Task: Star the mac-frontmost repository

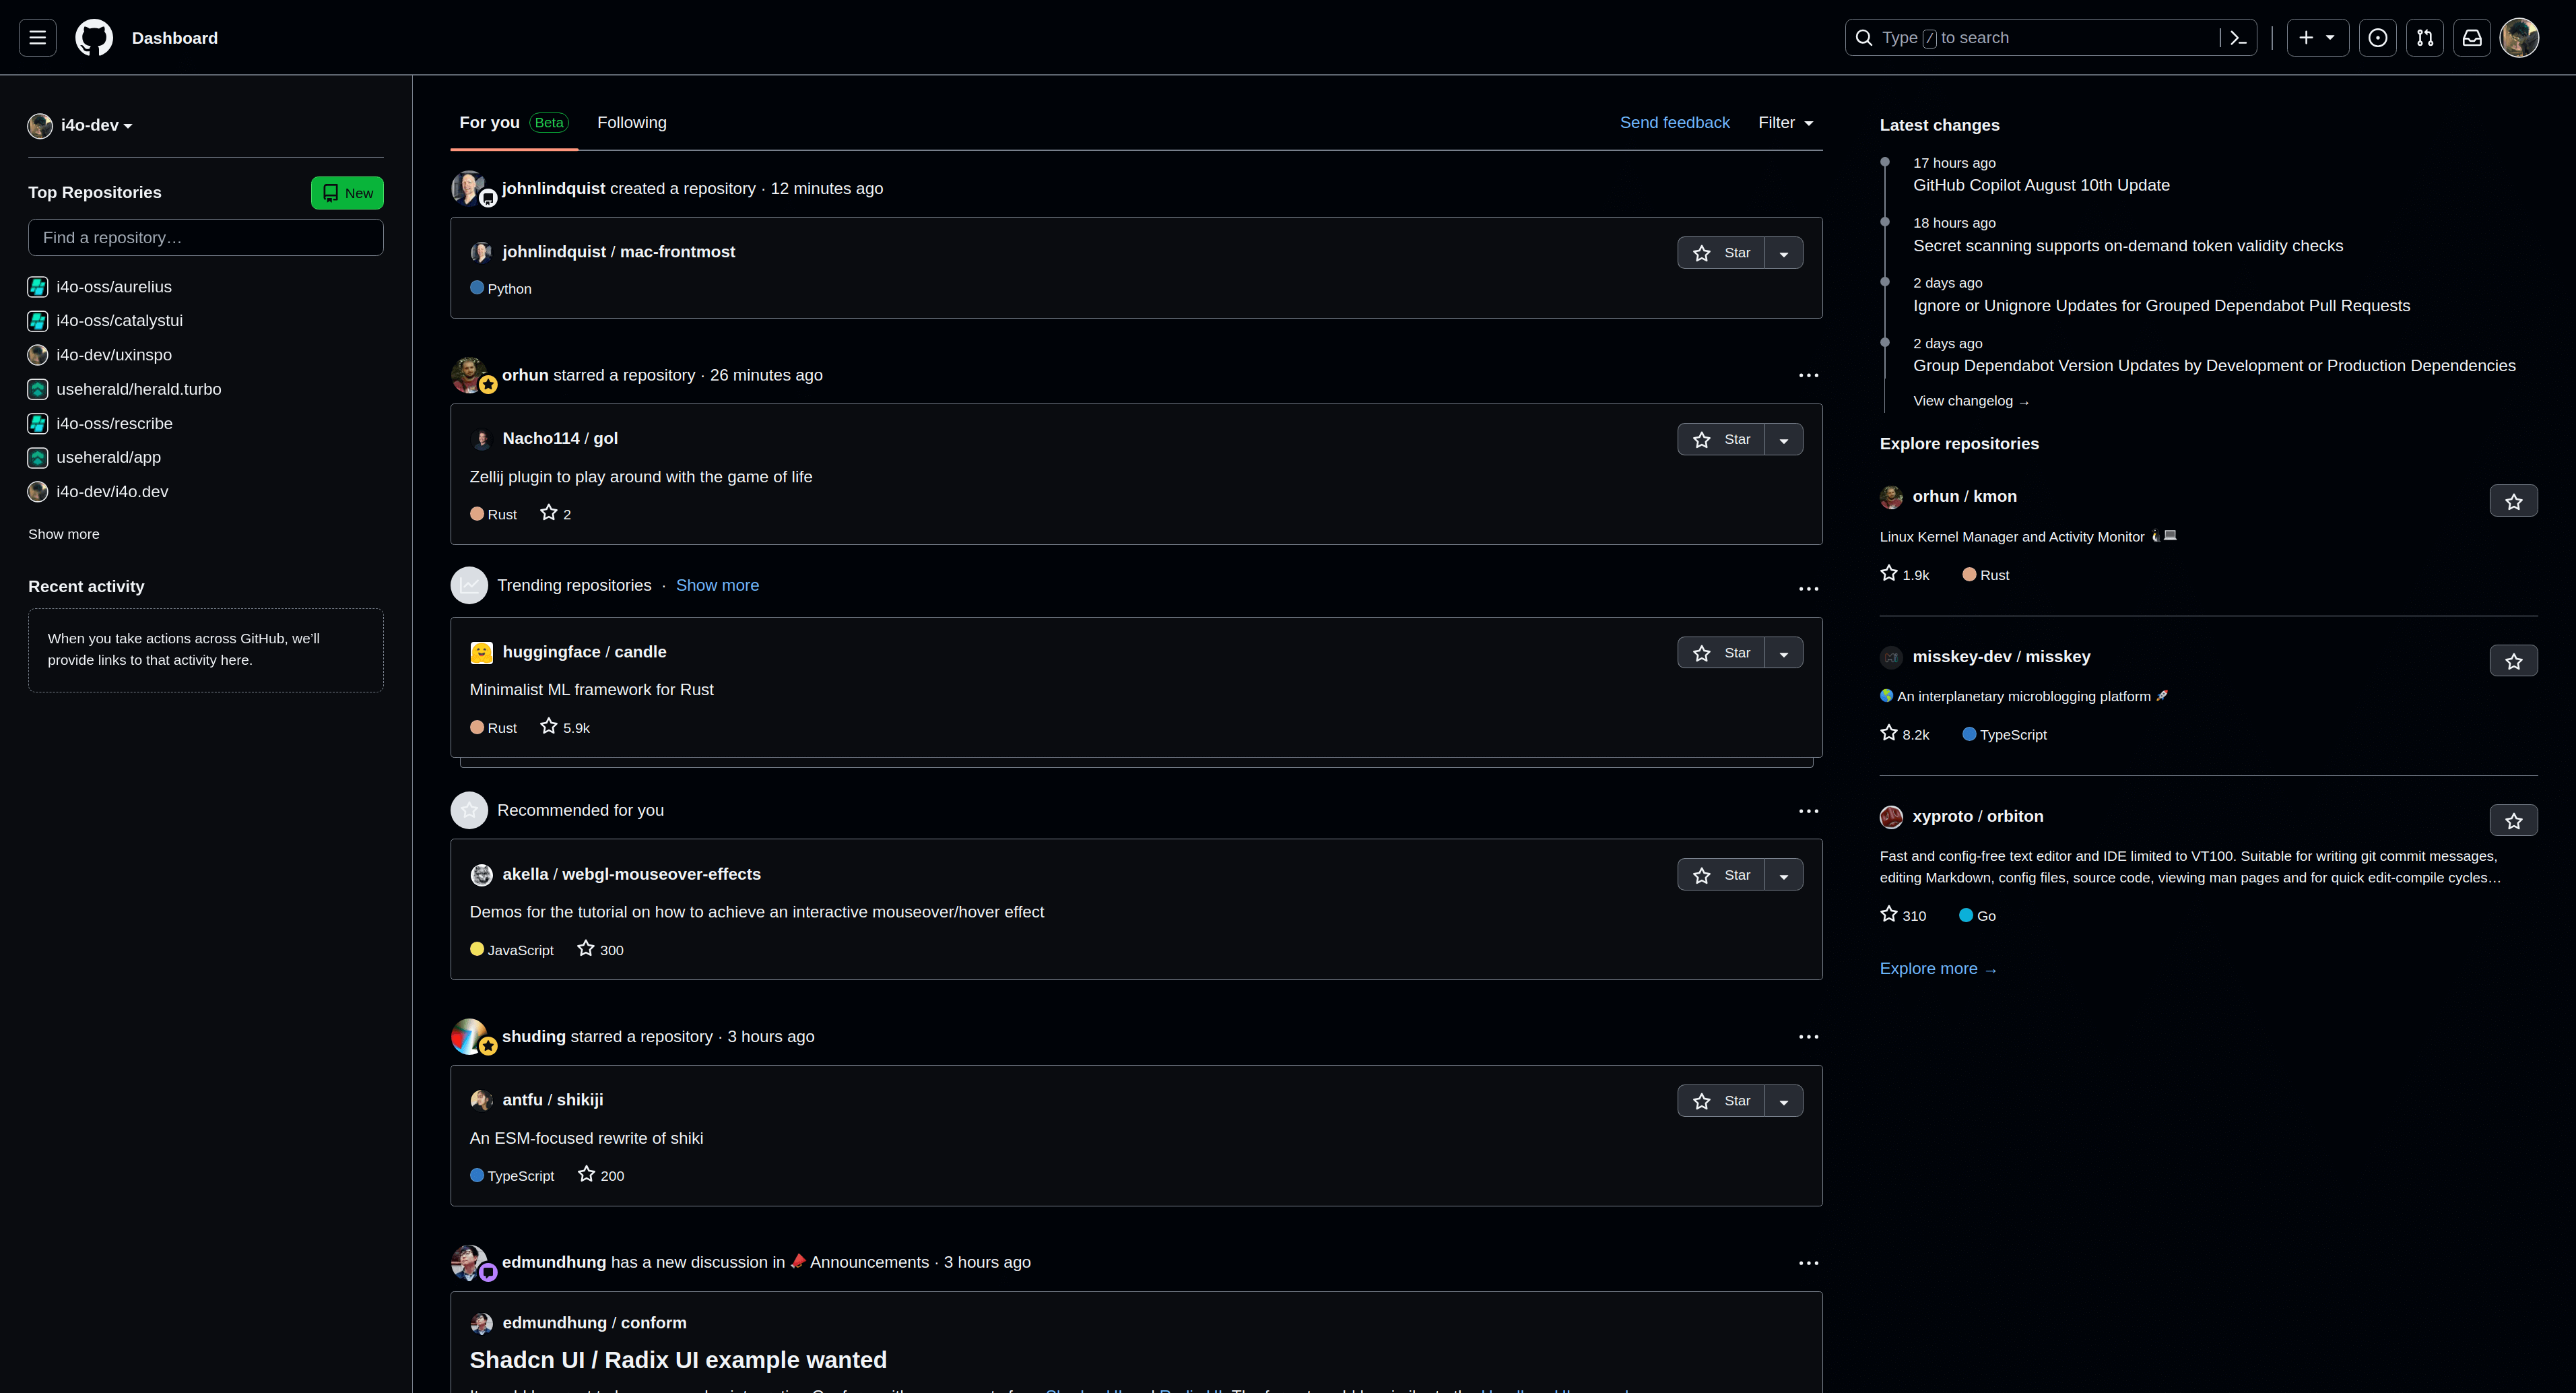Action: [x=1721, y=253]
